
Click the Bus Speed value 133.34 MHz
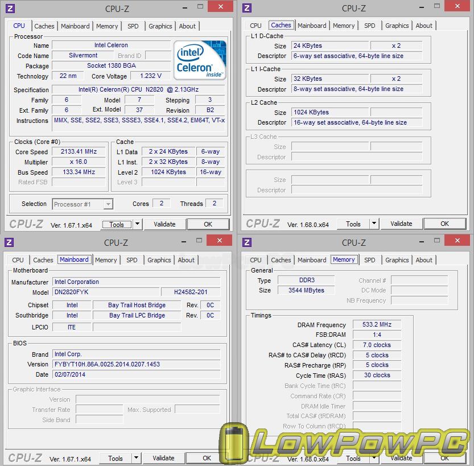point(79,172)
